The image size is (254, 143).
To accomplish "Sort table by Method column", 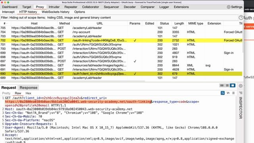I will (x=64, y=23).
